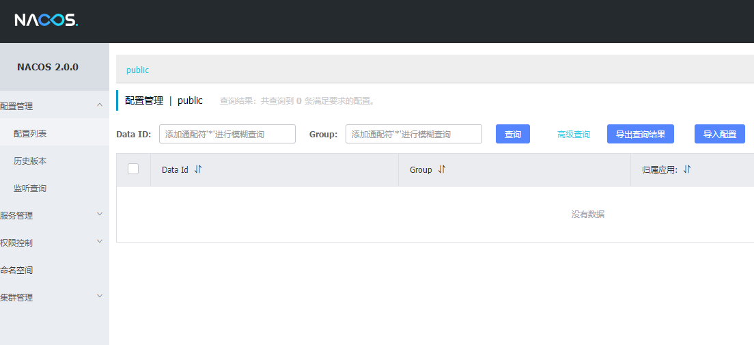Screen dimensions: 754x345
Task: Toggle the select-all checkbox in table header
Action: [x=133, y=169]
